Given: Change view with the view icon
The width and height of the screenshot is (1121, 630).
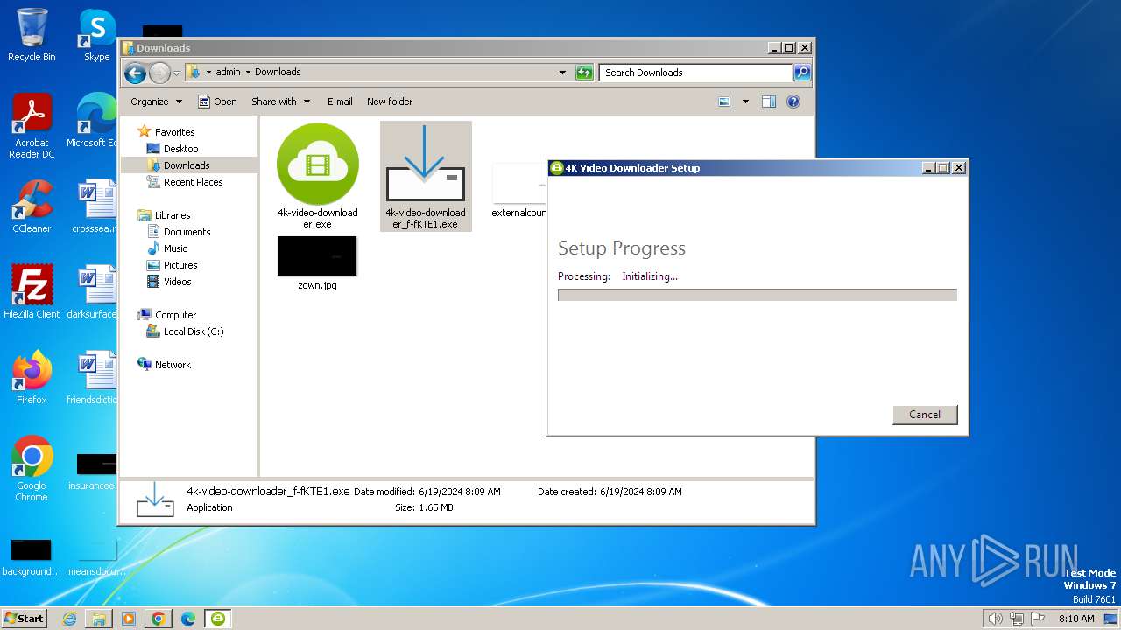Looking at the screenshot, I should (724, 101).
